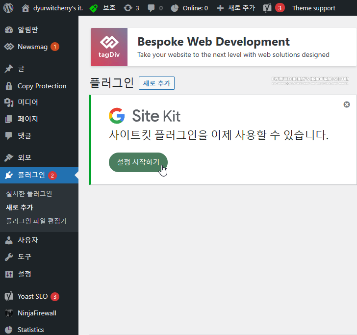Click the Copy Protection padlock icon

coord(9,86)
